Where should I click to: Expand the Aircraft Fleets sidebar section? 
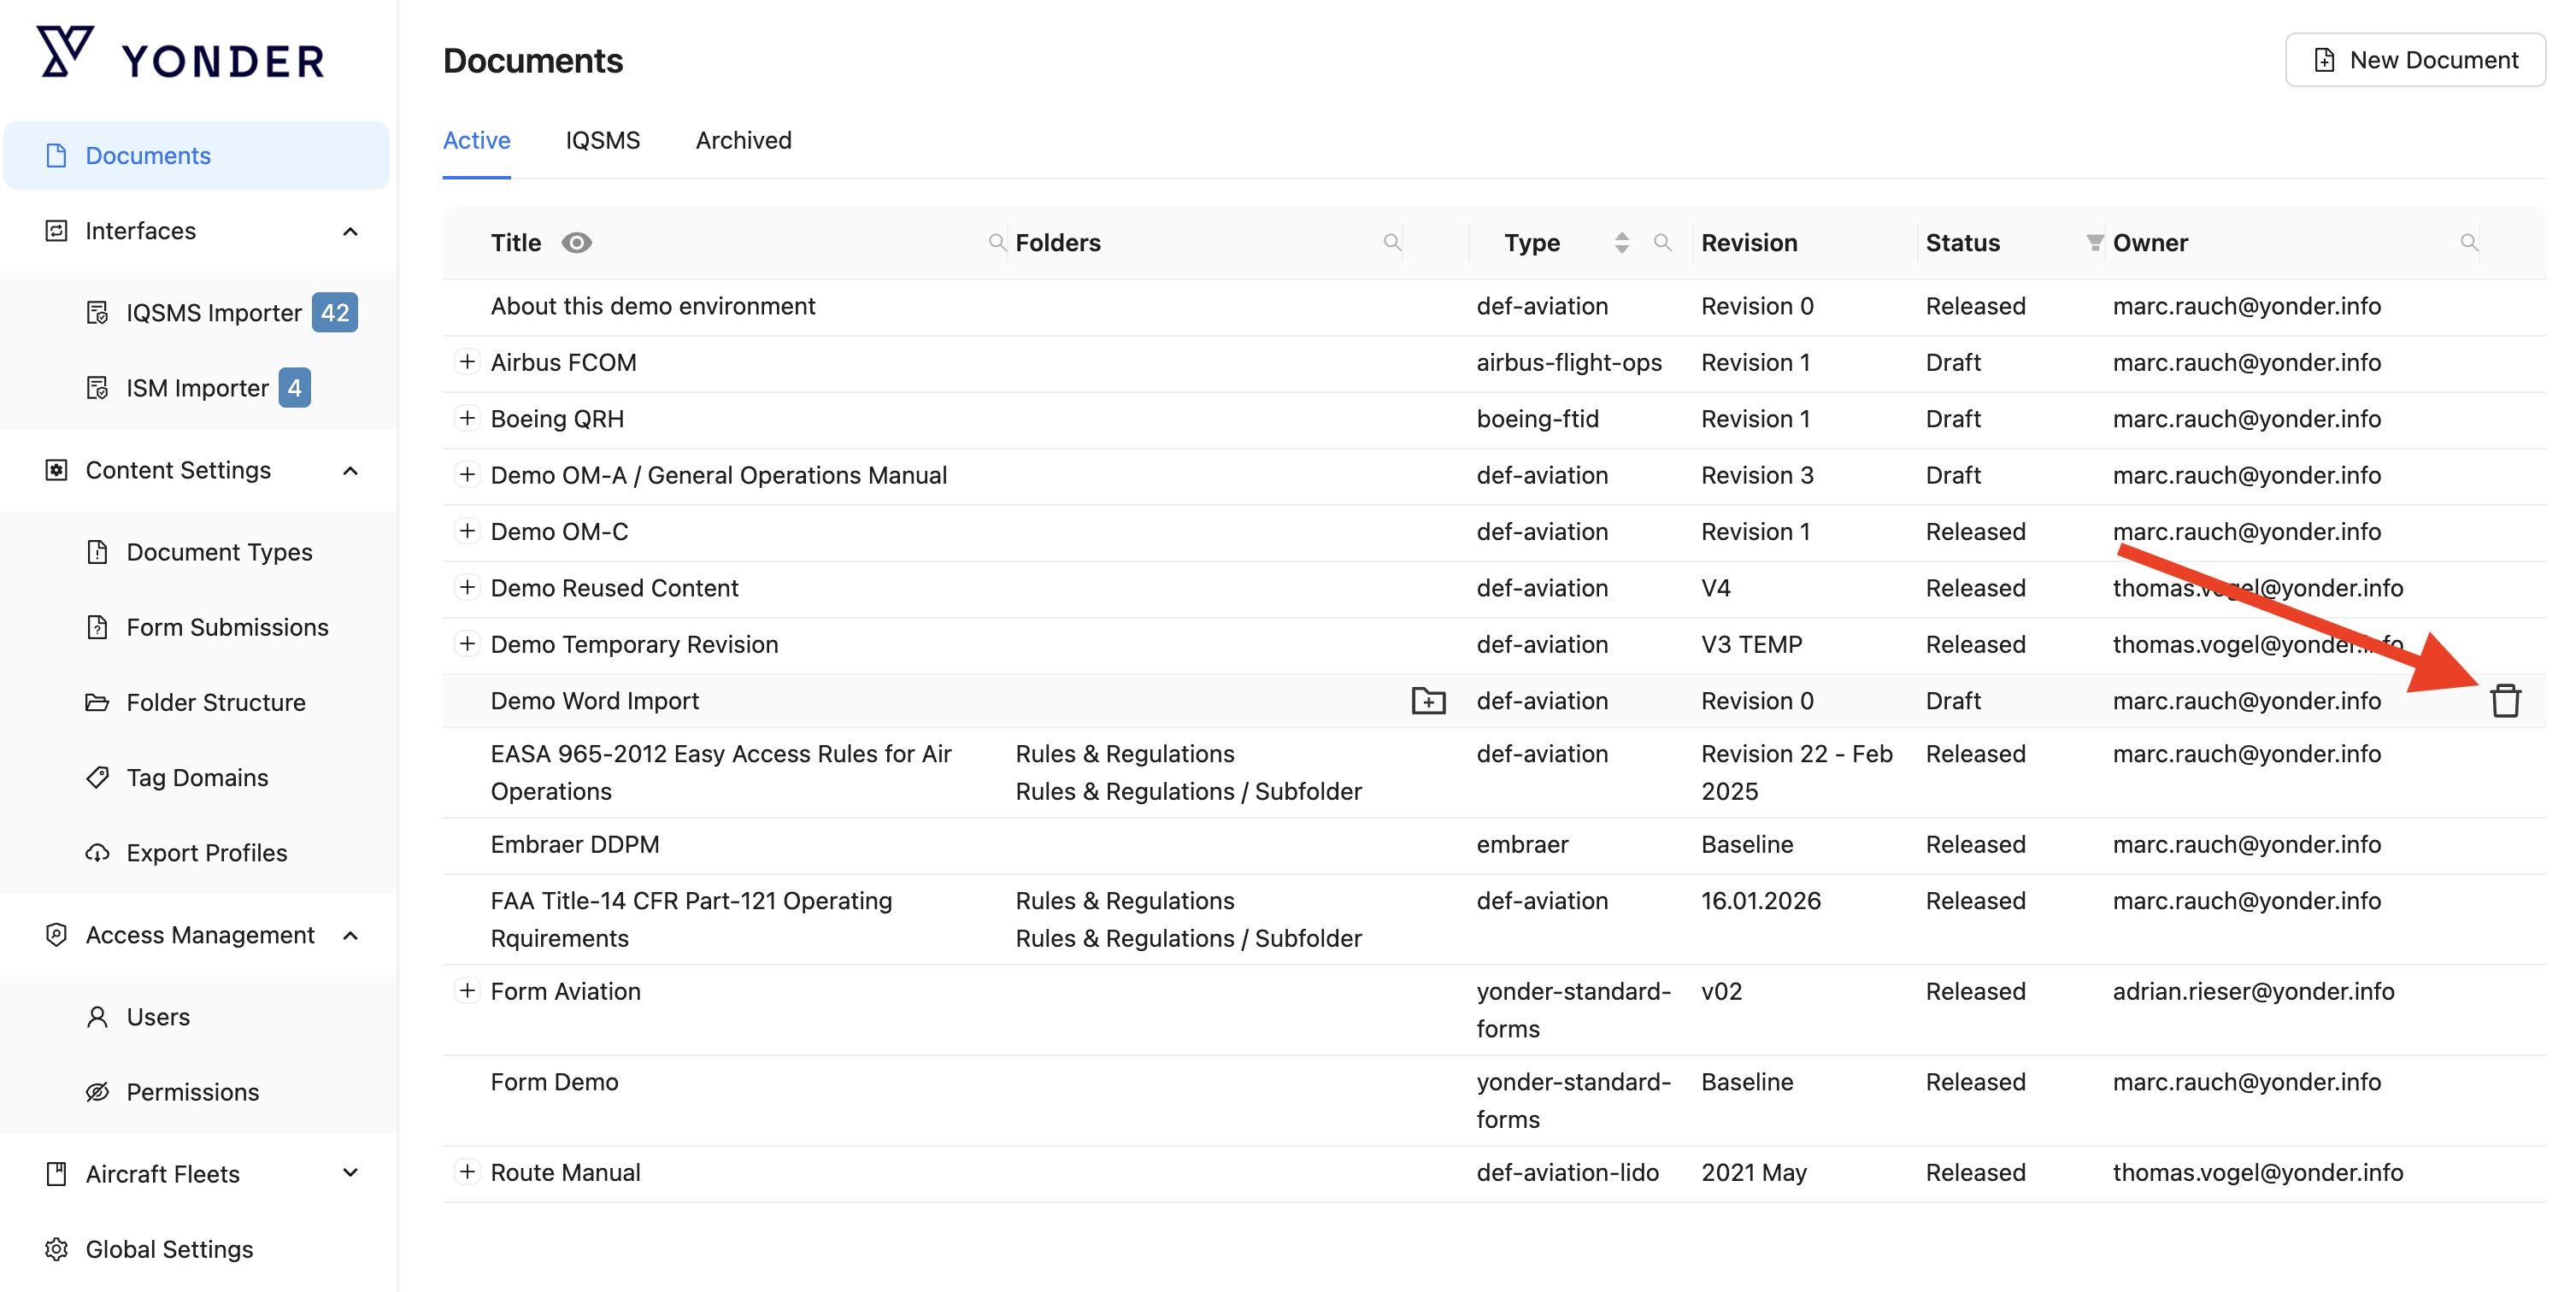(350, 1173)
